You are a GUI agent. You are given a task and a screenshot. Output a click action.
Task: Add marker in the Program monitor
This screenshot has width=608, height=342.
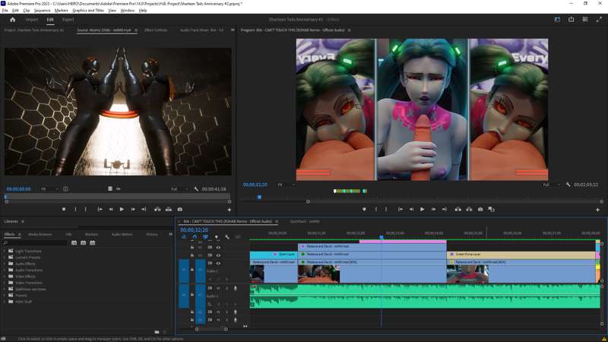pos(364,210)
